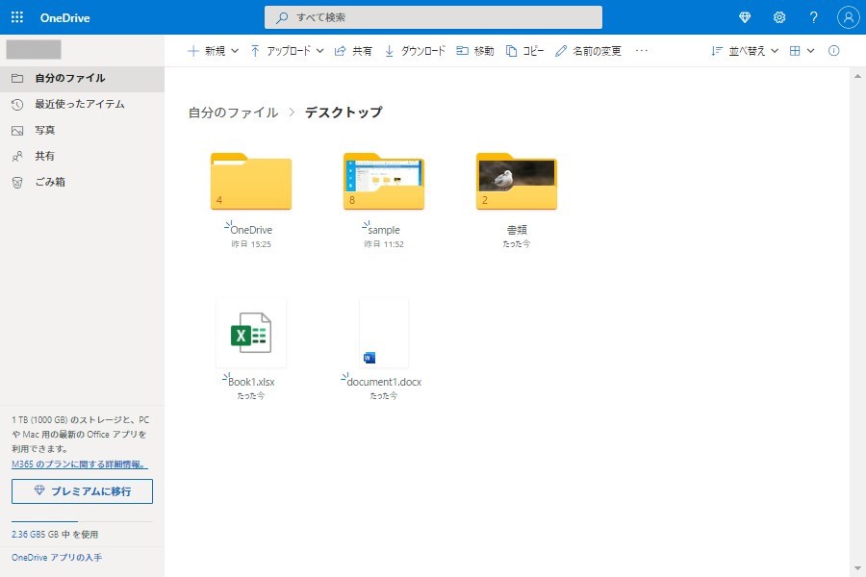Expand the 新規 new dropdown

pyautogui.click(x=213, y=51)
